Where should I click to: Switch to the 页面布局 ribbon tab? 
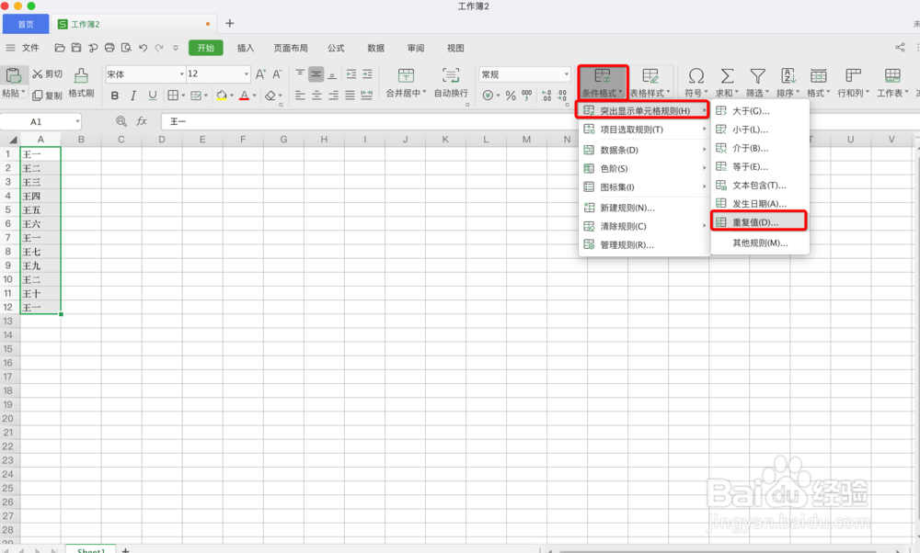[291, 48]
